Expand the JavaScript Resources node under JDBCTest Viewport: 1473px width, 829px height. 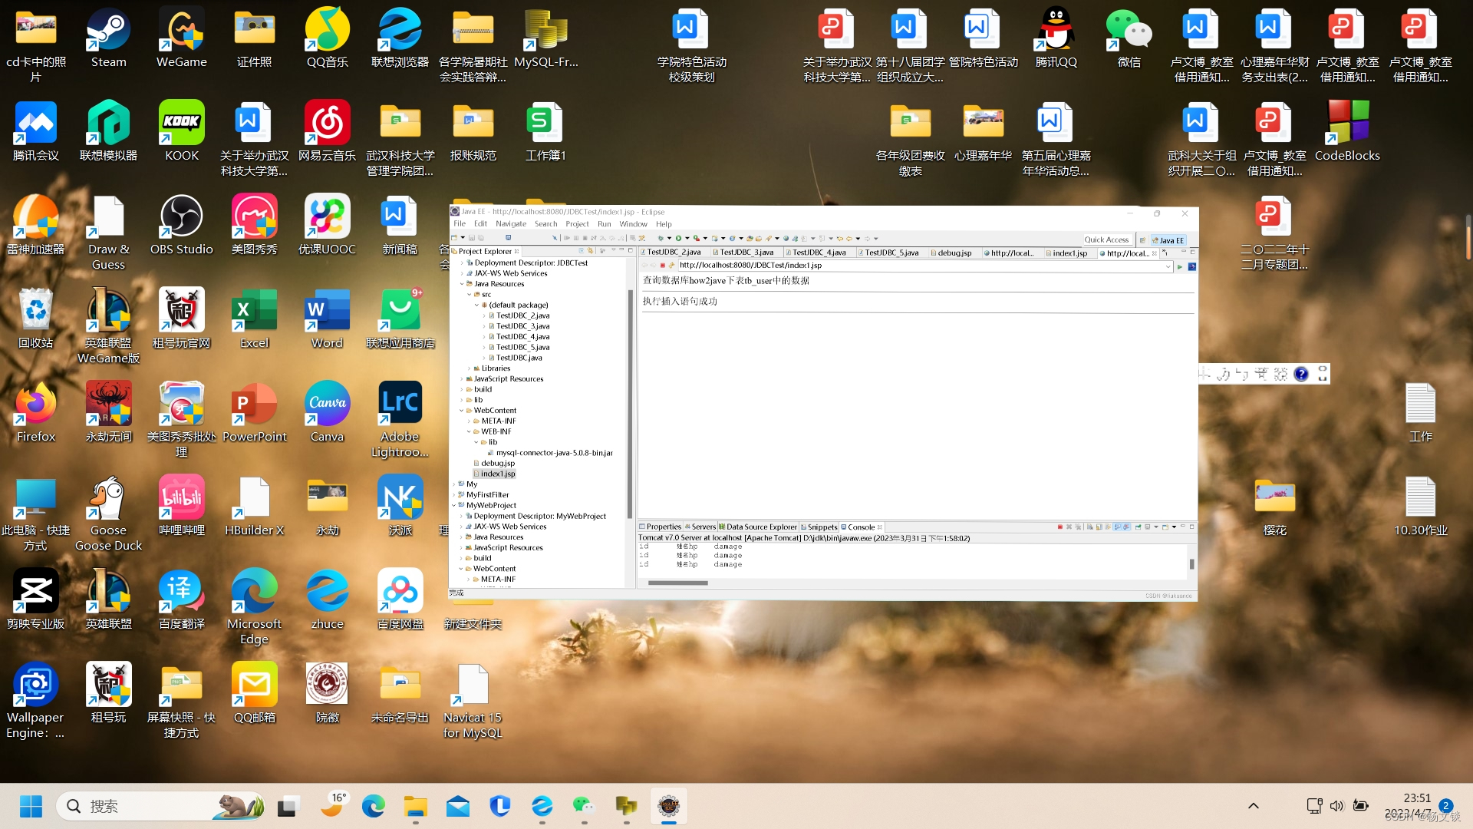pyautogui.click(x=462, y=379)
